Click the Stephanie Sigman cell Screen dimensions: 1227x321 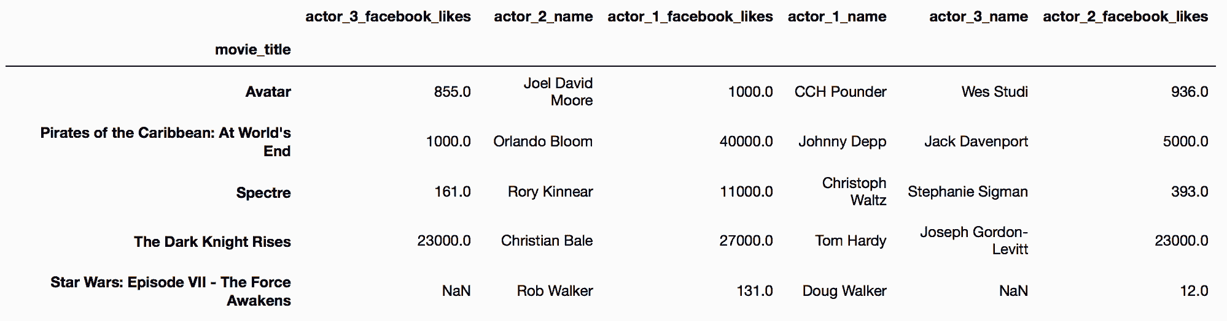[968, 192]
